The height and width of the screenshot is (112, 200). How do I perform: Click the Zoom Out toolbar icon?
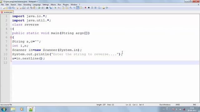[58, 8]
